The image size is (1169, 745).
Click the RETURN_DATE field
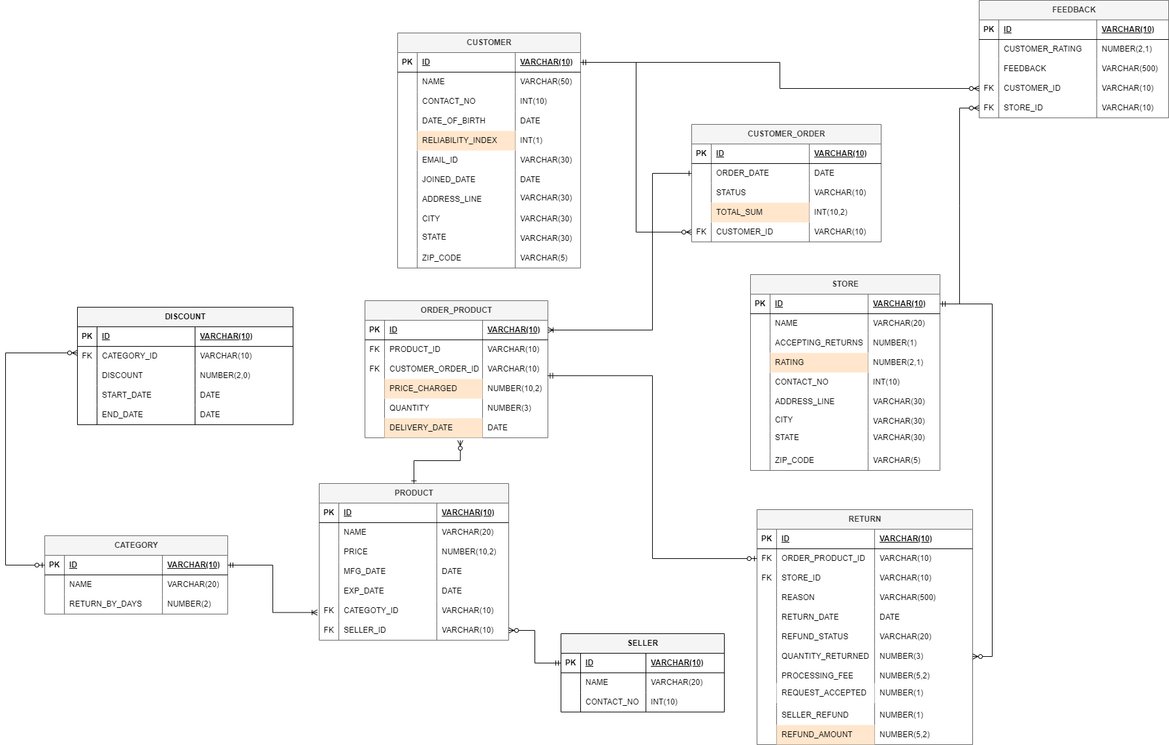[x=810, y=617]
